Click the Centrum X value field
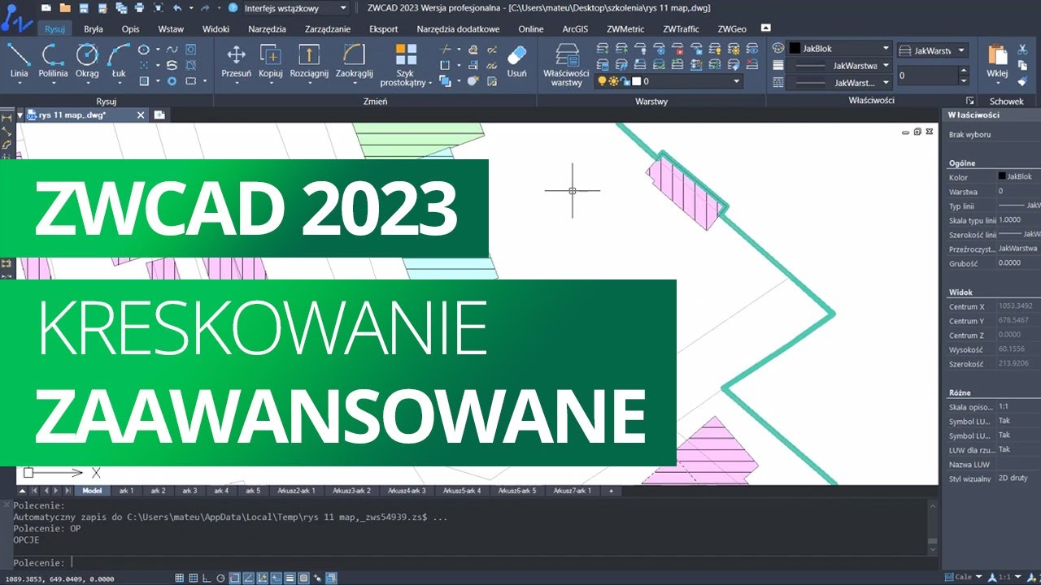This screenshot has width=1041, height=585. tap(1018, 306)
